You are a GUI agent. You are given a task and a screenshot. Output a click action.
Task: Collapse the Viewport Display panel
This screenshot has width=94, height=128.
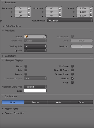(3, 60)
